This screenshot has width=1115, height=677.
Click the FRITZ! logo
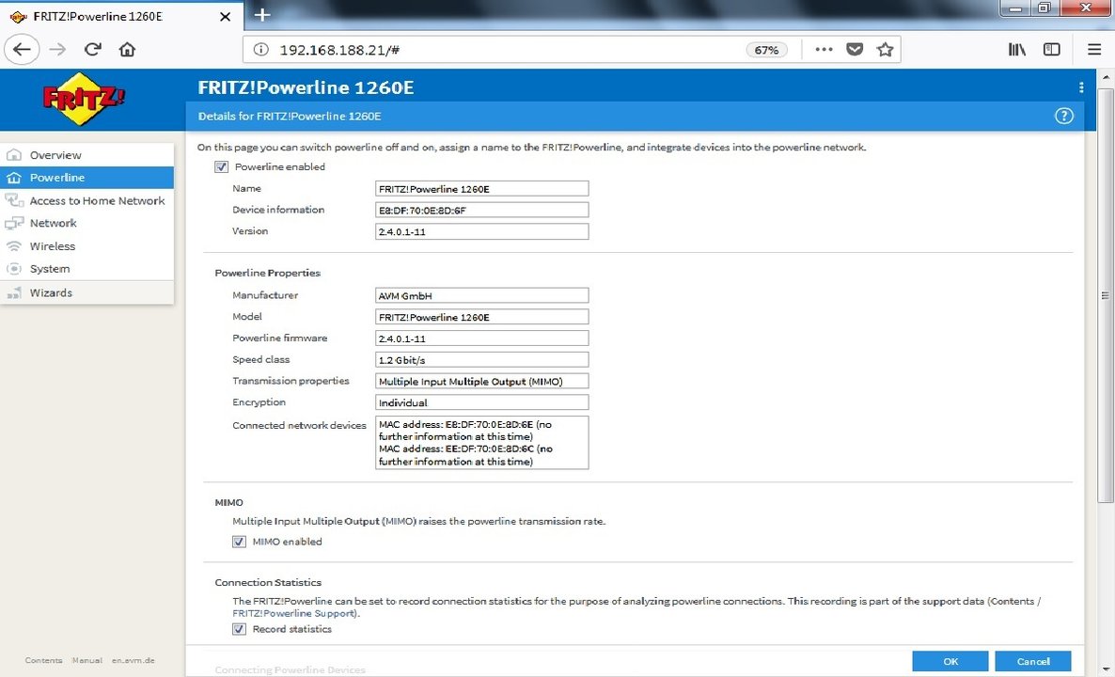pos(84,98)
